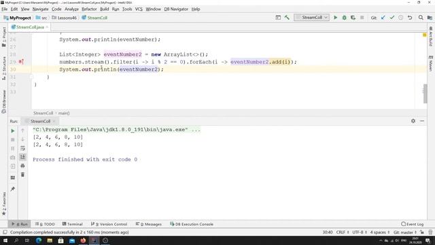Open the Structure tool window
435x245 pixels.
tap(4, 68)
